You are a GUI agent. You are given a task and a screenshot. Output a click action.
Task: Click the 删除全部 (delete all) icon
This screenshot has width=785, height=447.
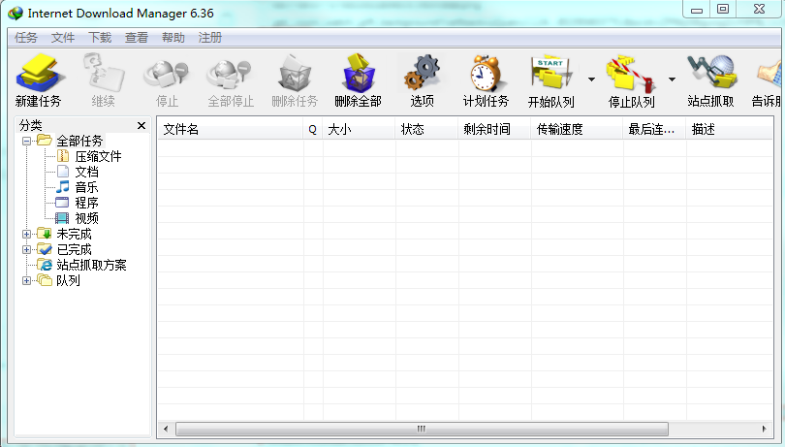pos(358,73)
